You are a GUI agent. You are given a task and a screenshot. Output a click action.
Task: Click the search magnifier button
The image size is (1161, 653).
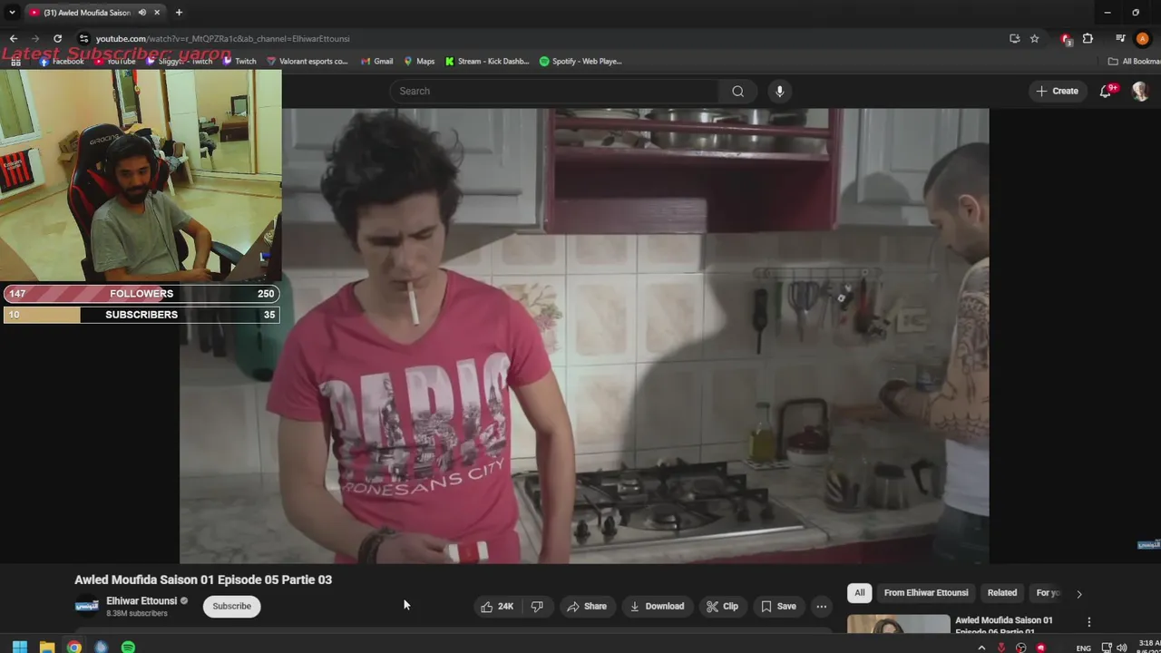click(737, 91)
